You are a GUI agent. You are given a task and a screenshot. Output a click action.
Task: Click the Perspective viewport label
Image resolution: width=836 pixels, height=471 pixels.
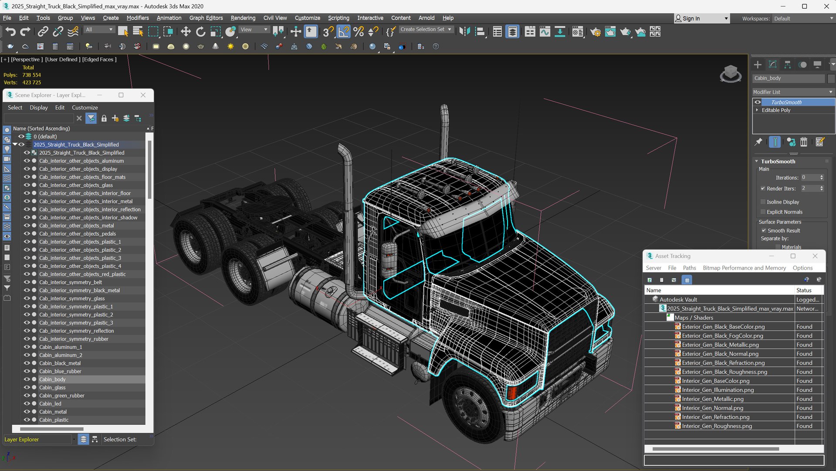click(x=27, y=59)
